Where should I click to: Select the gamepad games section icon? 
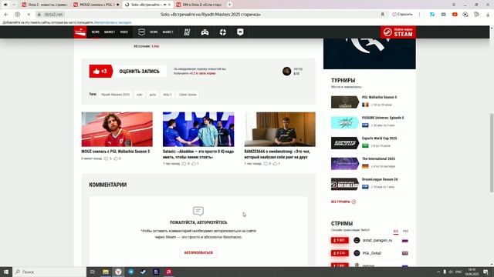[x=205, y=32]
